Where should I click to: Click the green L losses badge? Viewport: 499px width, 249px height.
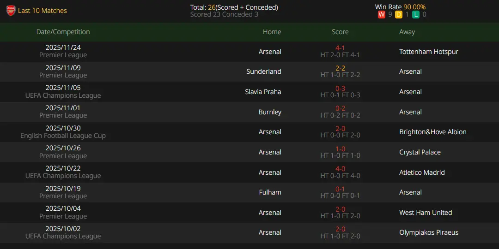pyautogui.click(x=416, y=15)
